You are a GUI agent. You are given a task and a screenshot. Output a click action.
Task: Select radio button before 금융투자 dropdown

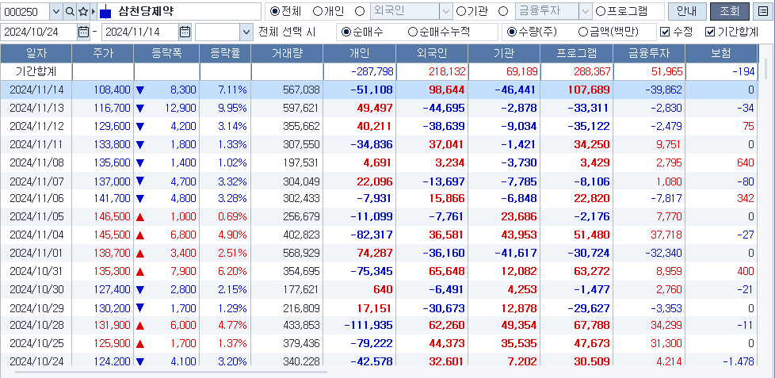pyautogui.click(x=503, y=11)
